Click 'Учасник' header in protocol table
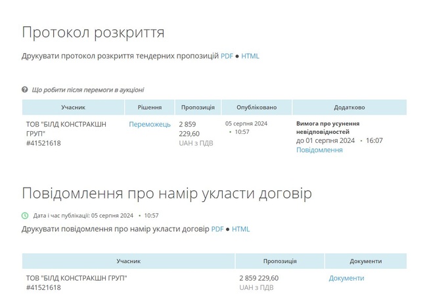The height and width of the screenshot is (305, 427). pyautogui.click(x=74, y=108)
